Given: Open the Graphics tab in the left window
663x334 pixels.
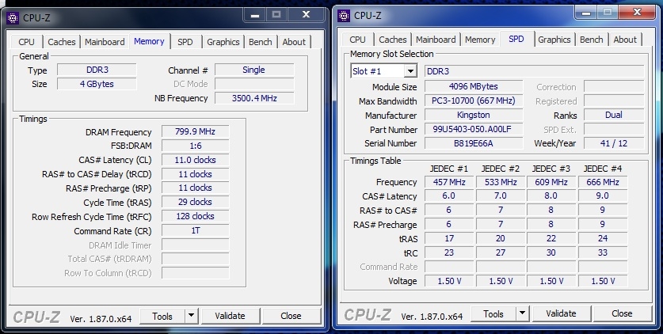Looking at the screenshot, I should click(223, 42).
